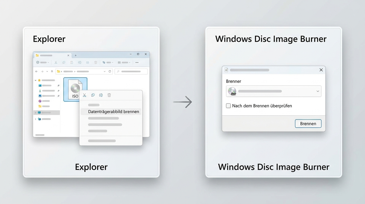Enable Nach dem Brennen überprüfen checkbox
365x204 pixels.
click(x=228, y=106)
